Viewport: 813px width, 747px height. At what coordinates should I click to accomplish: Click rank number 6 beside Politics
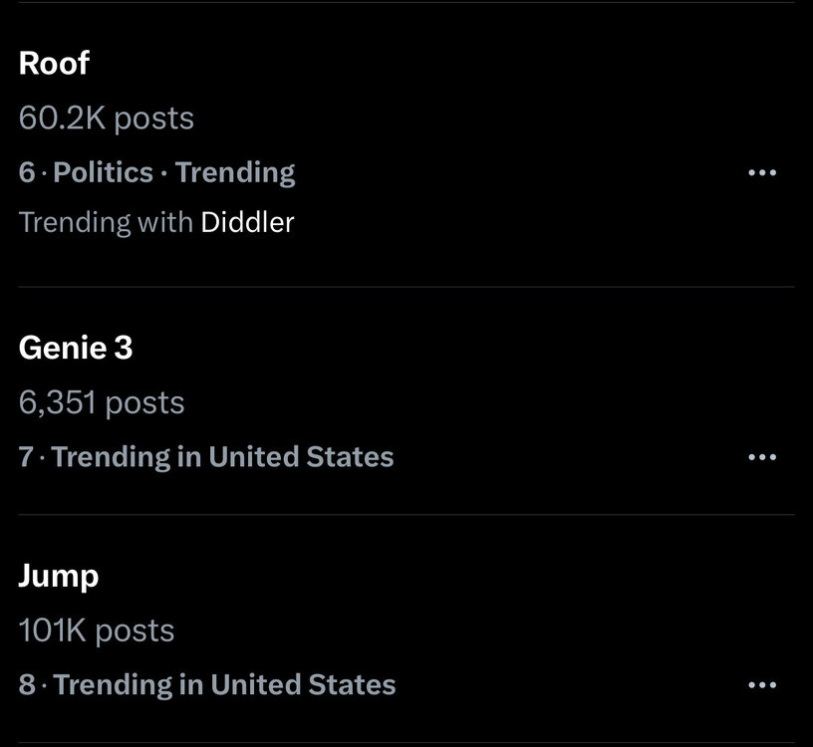point(26,173)
